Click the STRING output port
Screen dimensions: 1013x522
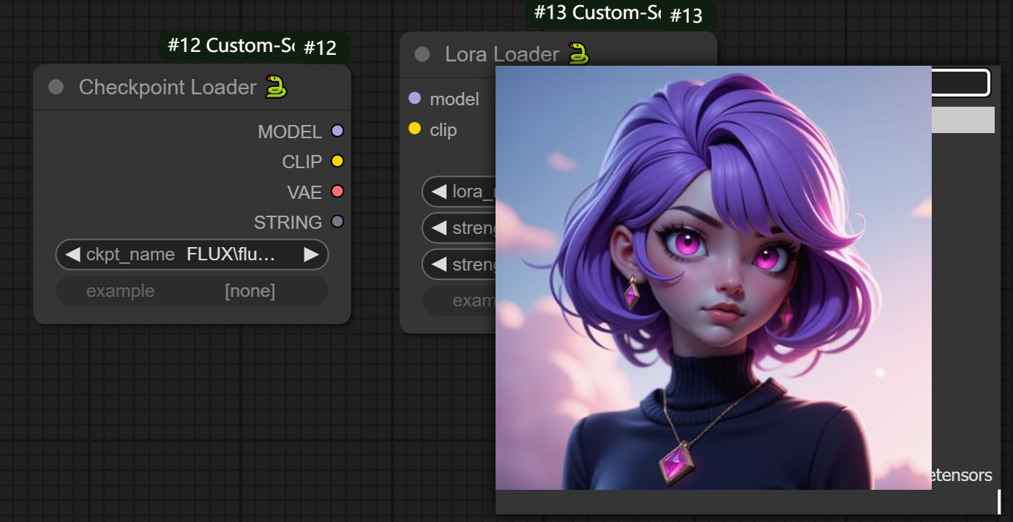tap(337, 222)
